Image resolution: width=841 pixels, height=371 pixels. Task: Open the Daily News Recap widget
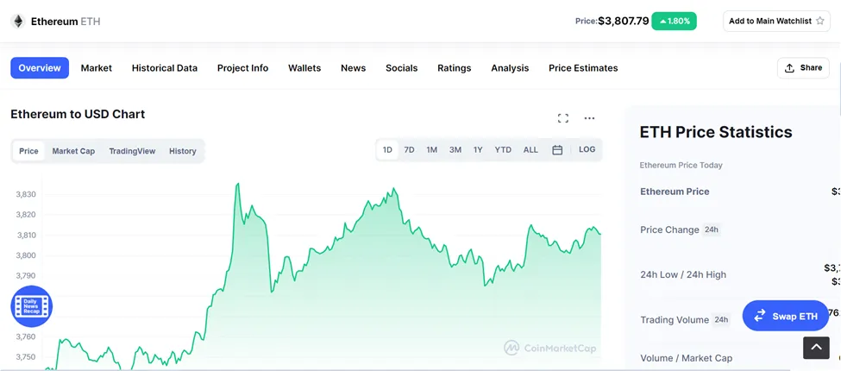pyautogui.click(x=32, y=306)
